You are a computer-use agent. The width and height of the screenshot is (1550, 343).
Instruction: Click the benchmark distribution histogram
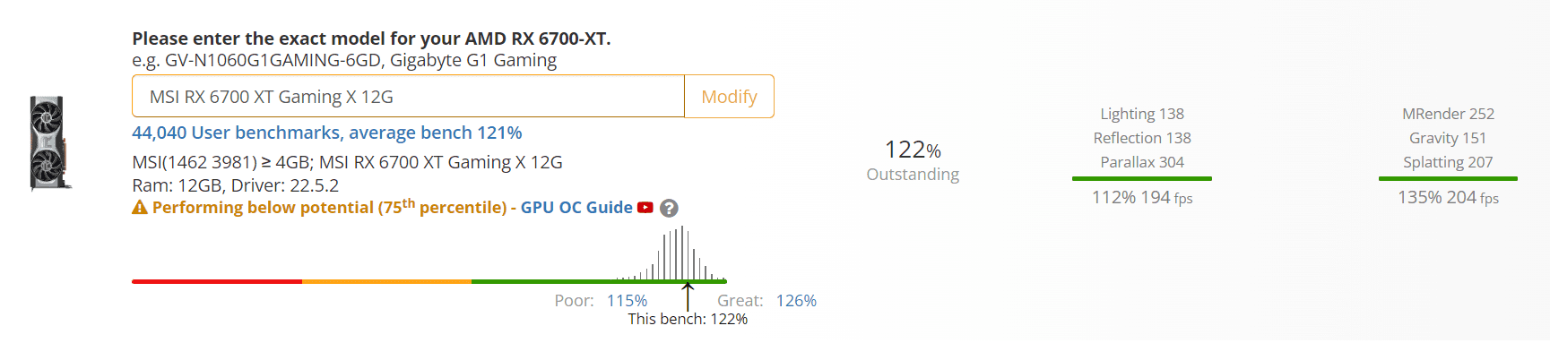click(x=671, y=253)
